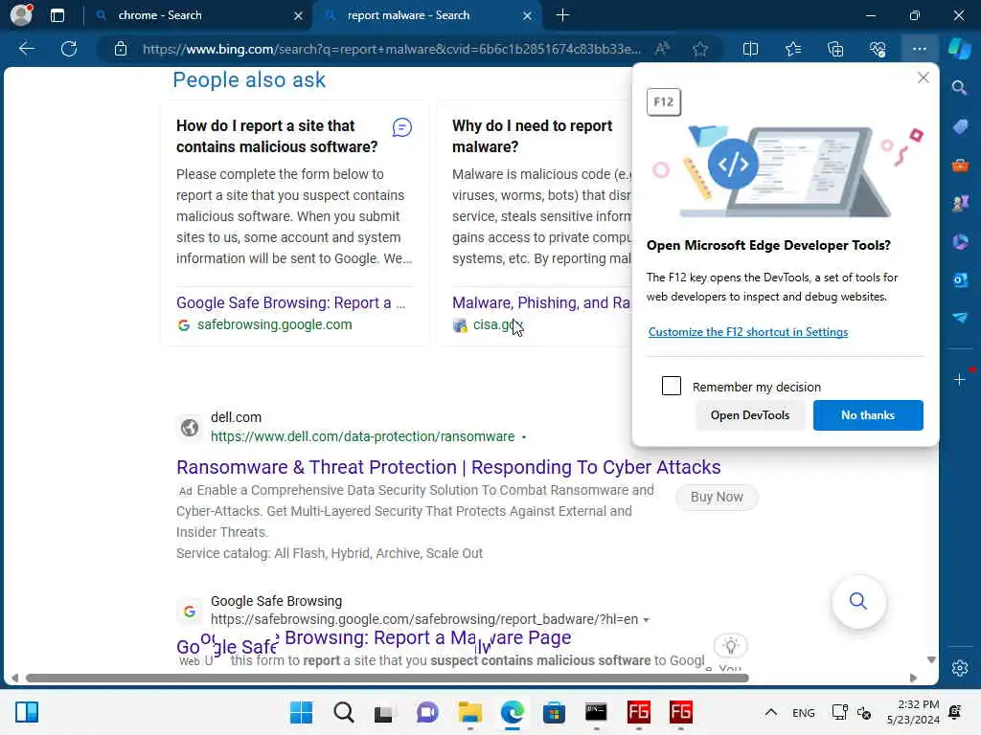Click Why do I need to report malware heading

pos(532,136)
